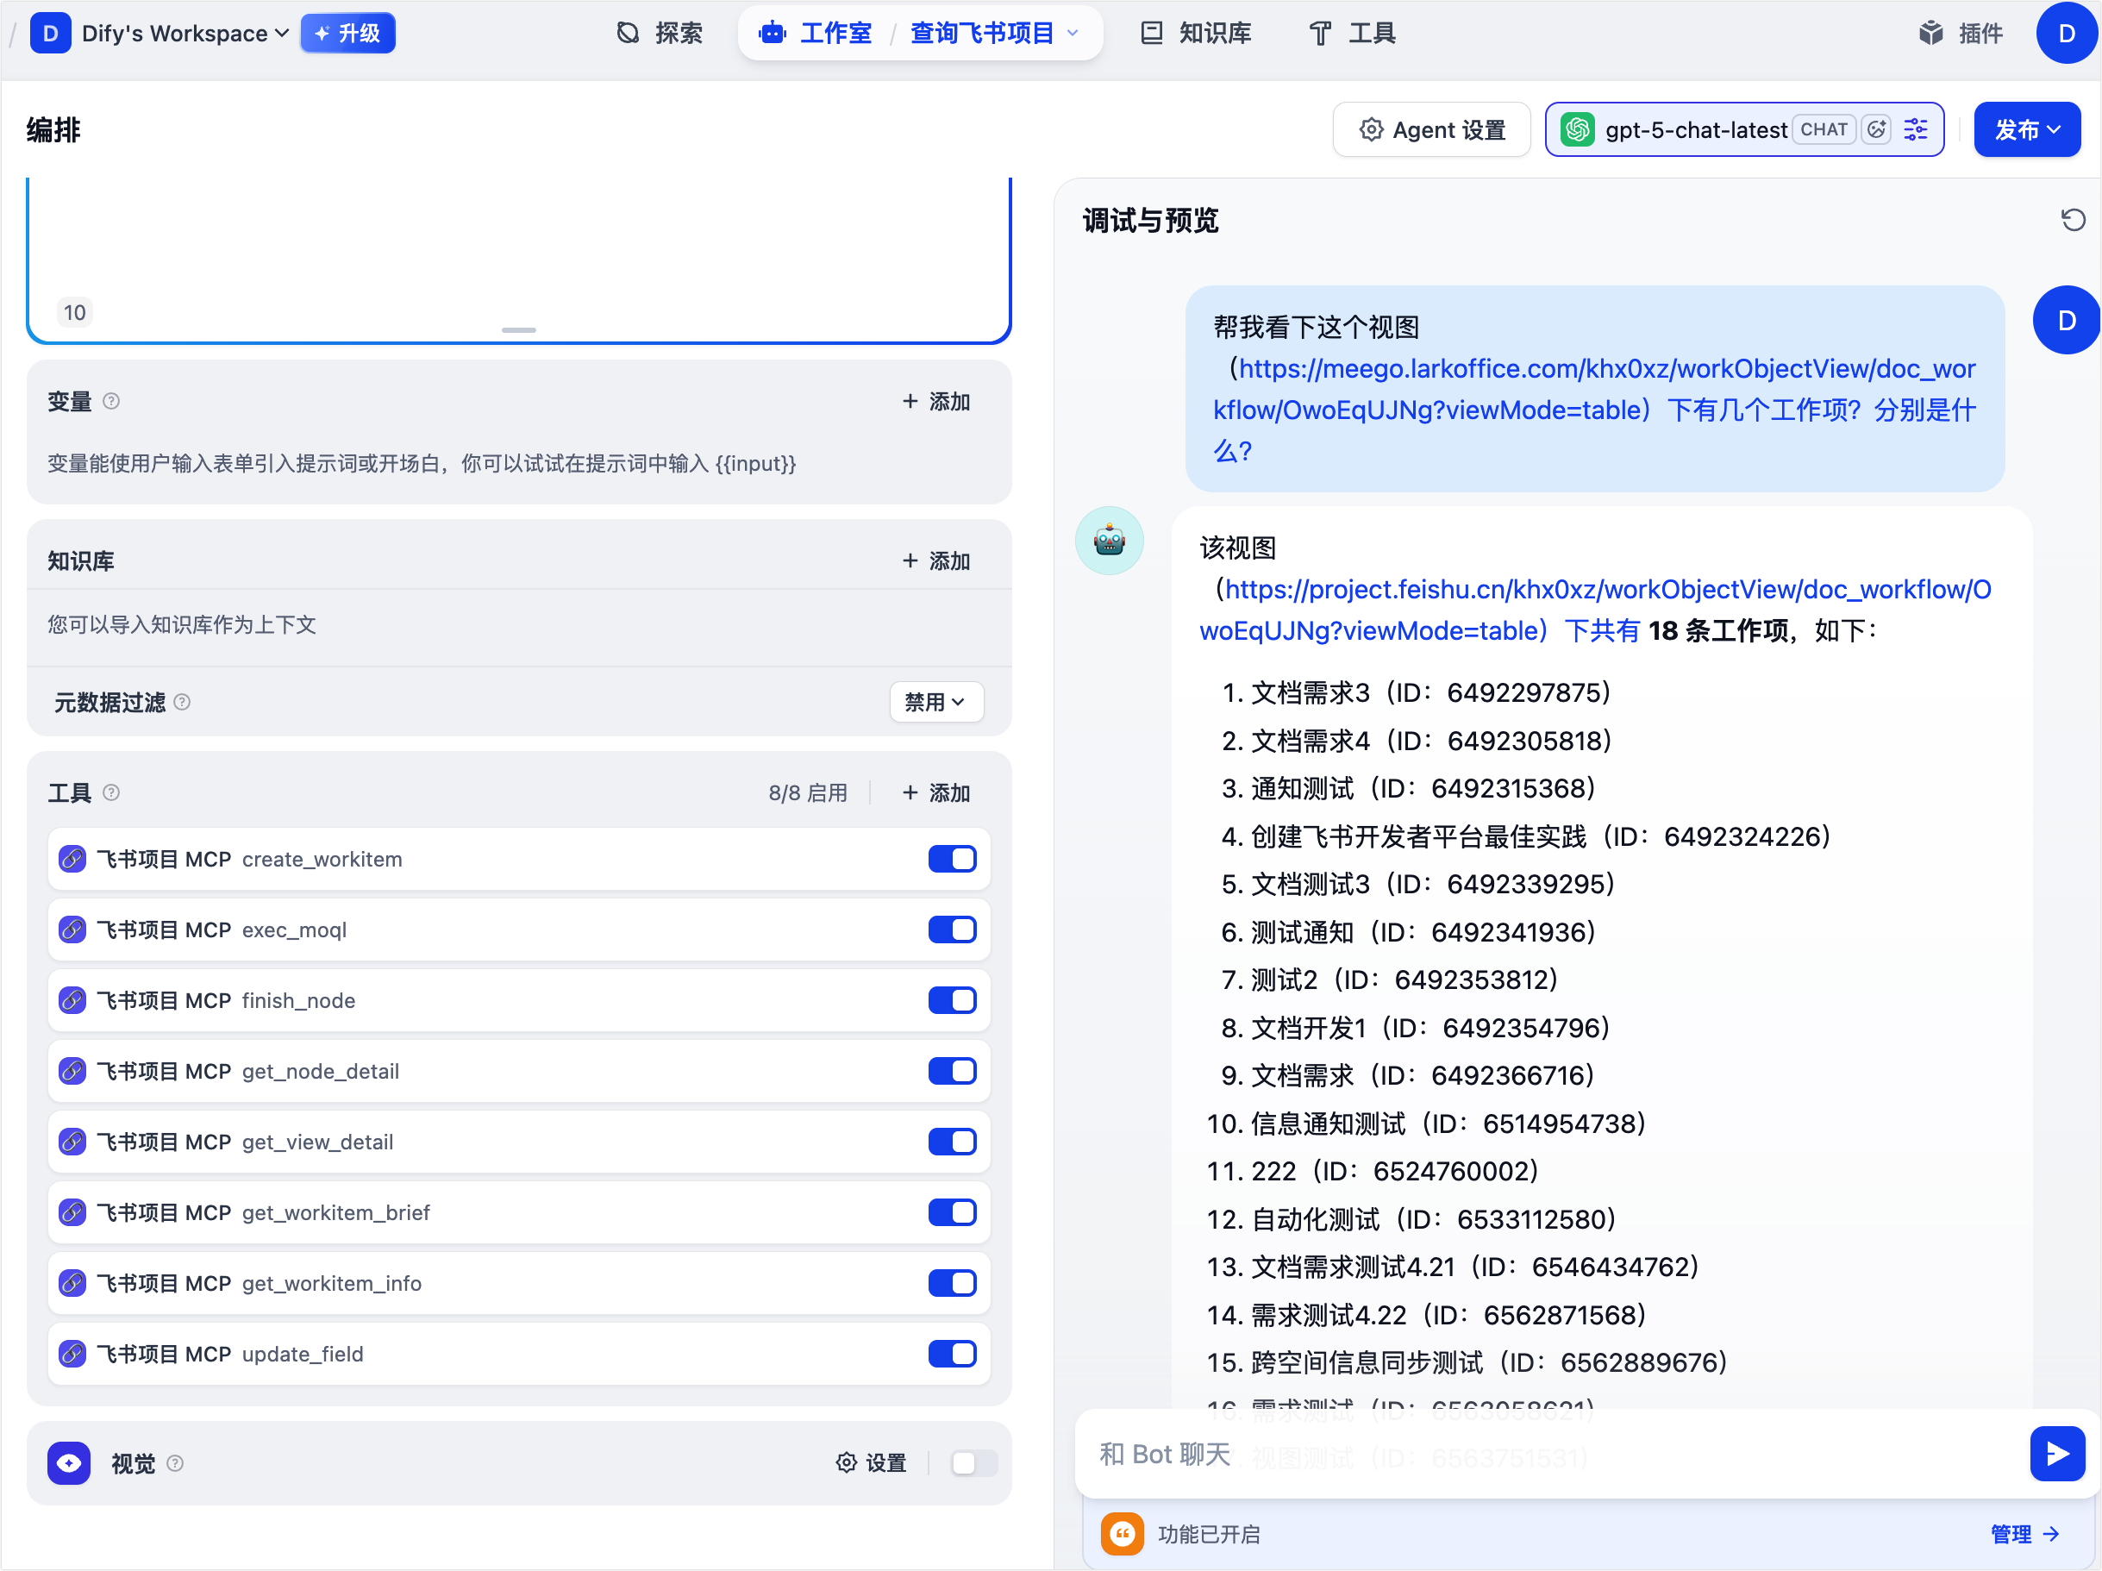Switch off the update_field tool
This screenshot has height=1571, width=2102.
tap(952, 1354)
